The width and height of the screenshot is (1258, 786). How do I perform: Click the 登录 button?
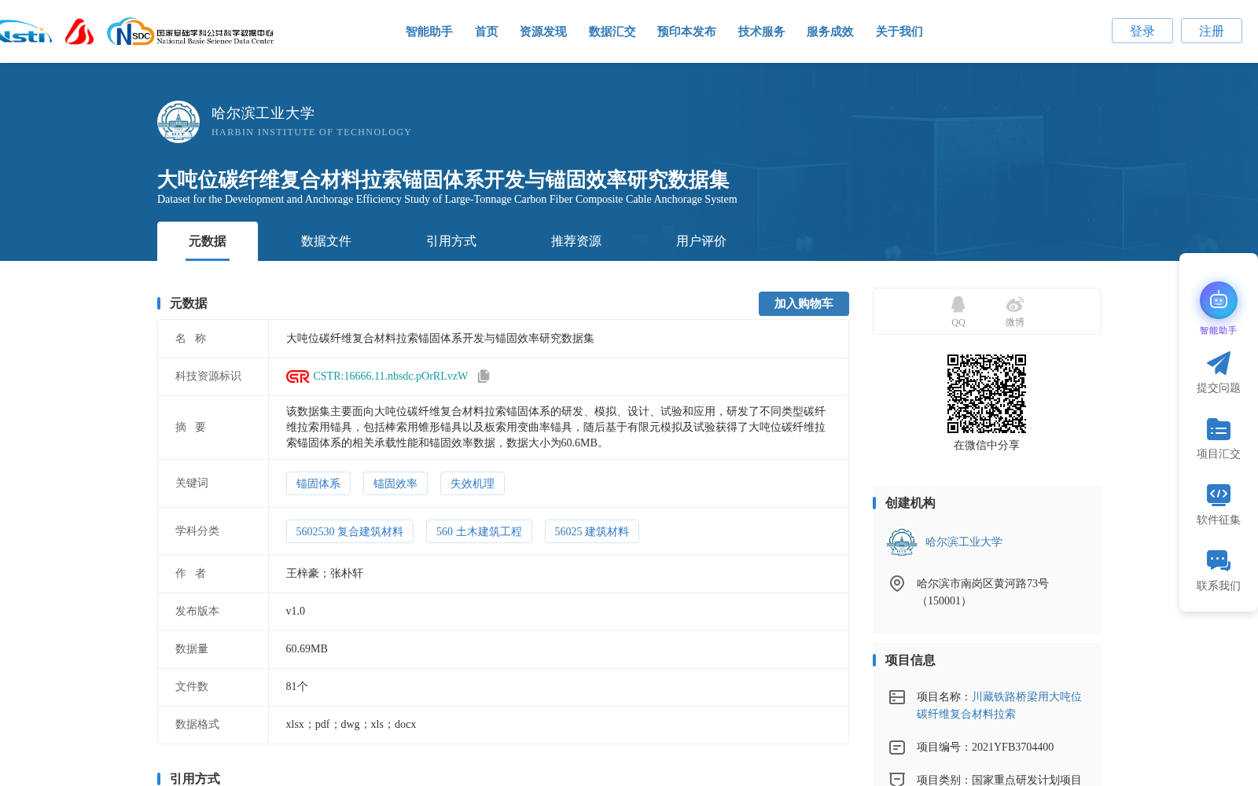pyautogui.click(x=1142, y=31)
